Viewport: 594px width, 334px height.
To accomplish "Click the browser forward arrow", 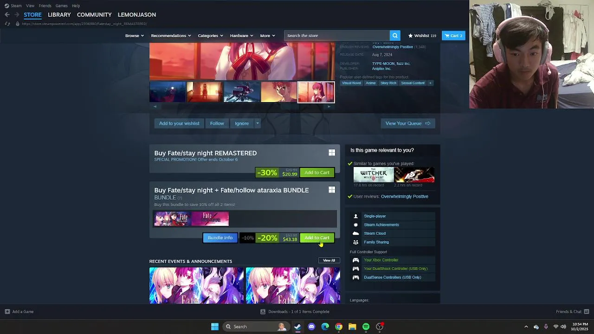I will tap(17, 15).
